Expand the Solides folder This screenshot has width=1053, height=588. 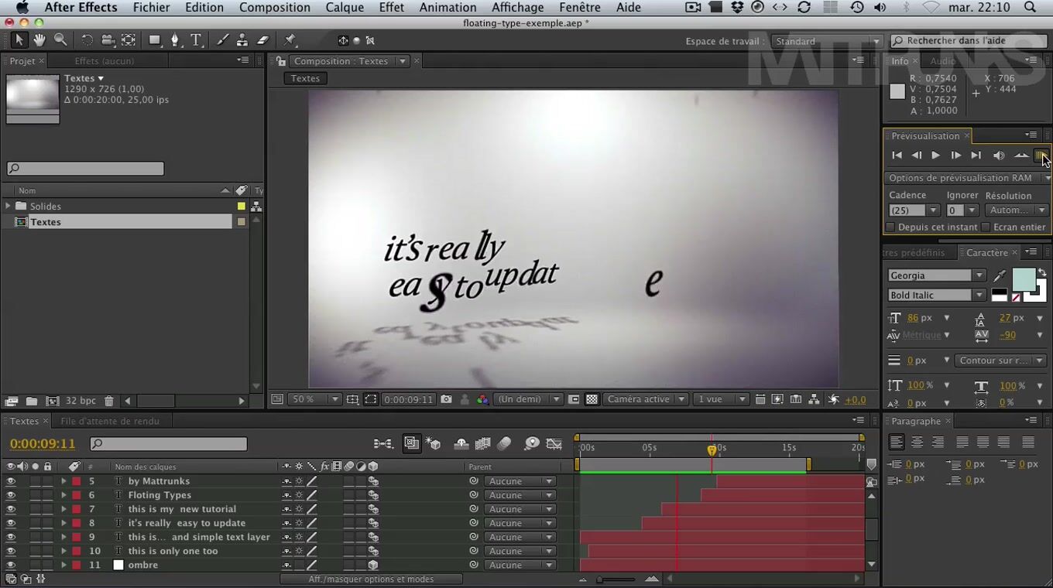tap(9, 207)
